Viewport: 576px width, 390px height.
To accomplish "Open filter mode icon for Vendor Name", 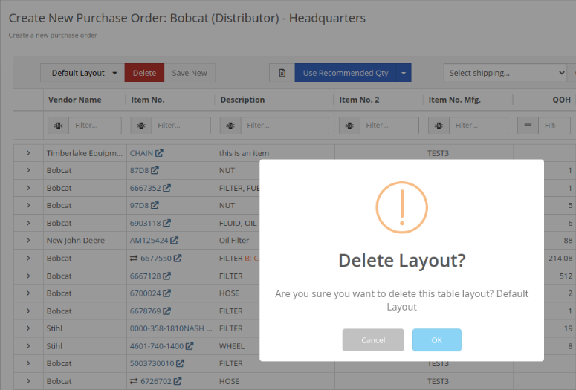I will click(59, 126).
